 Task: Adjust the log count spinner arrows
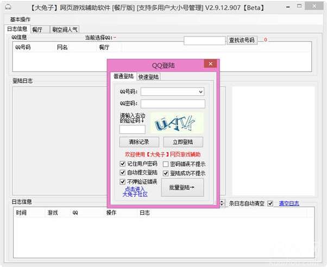(x=222, y=203)
